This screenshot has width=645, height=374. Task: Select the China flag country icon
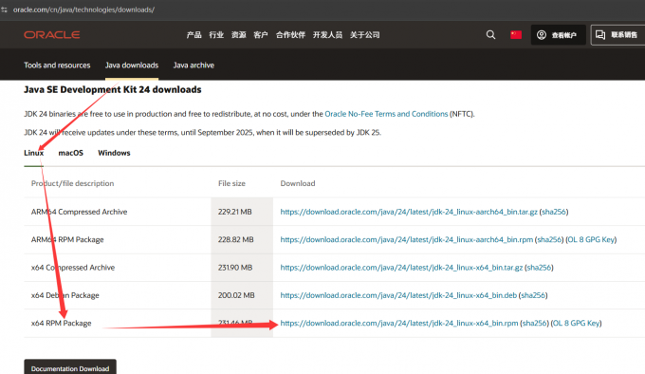pos(516,35)
